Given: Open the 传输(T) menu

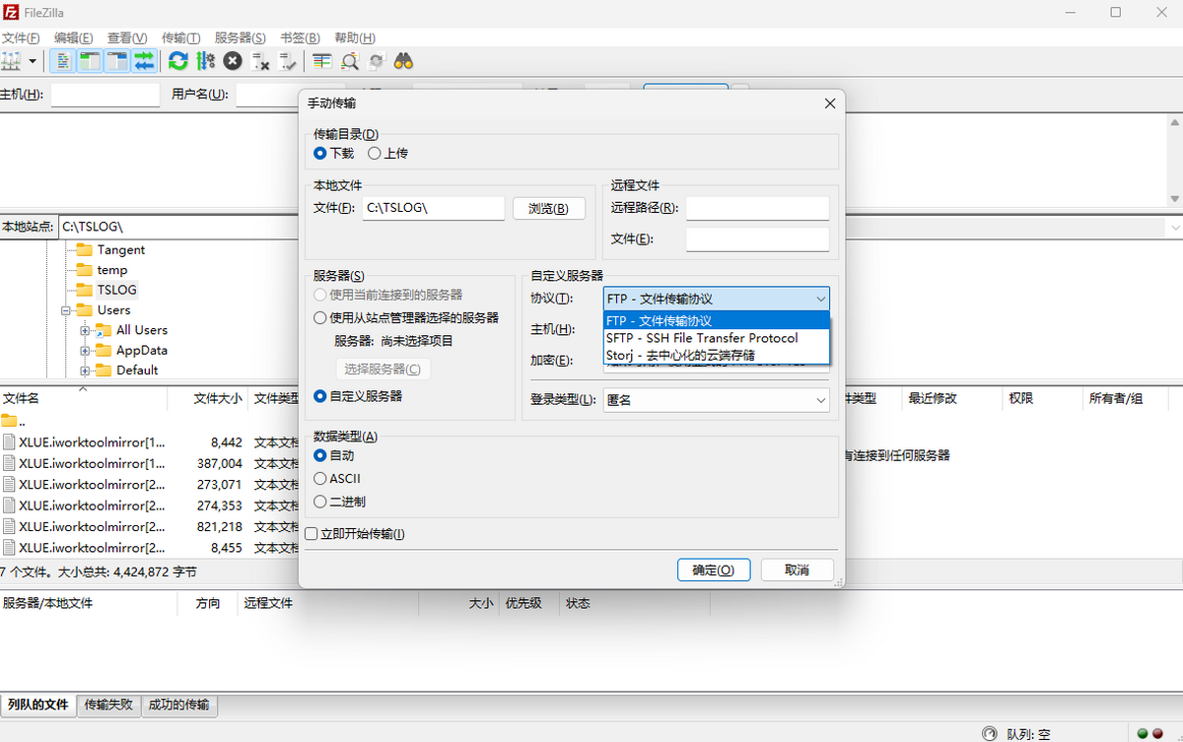Looking at the screenshot, I should tap(180, 37).
